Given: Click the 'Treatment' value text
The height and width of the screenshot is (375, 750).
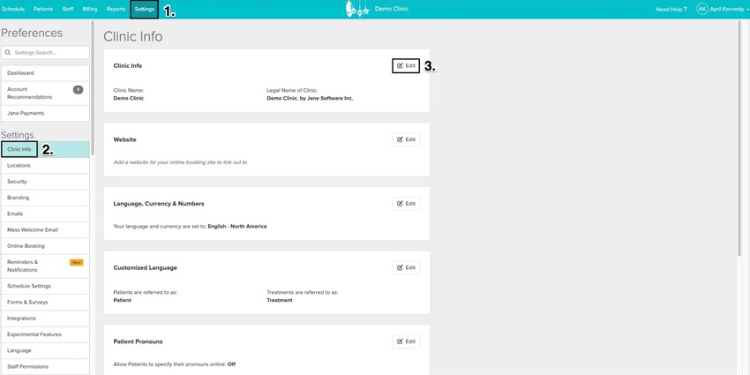Looking at the screenshot, I should pos(280,300).
